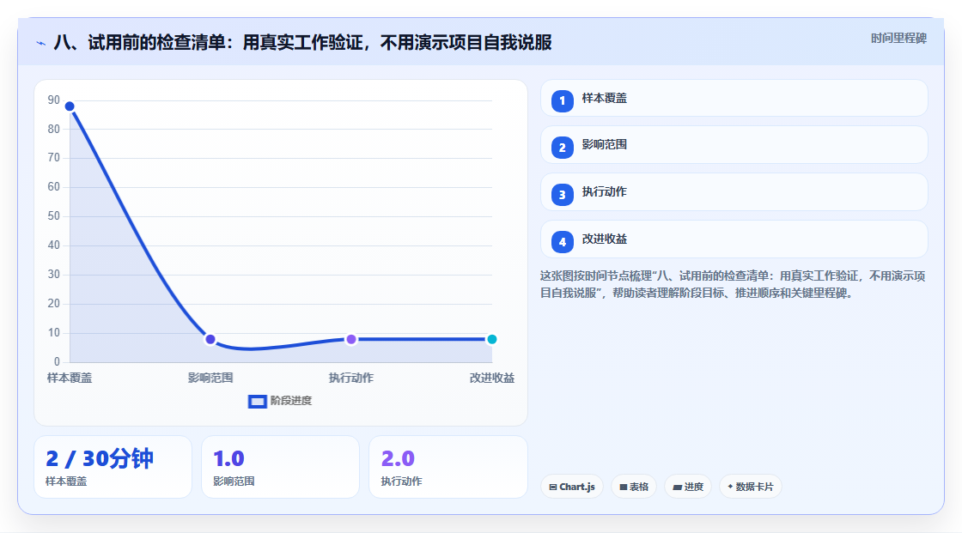Click the number 4 badge for 改进收益
The height and width of the screenshot is (533, 962).
tap(562, 242)
